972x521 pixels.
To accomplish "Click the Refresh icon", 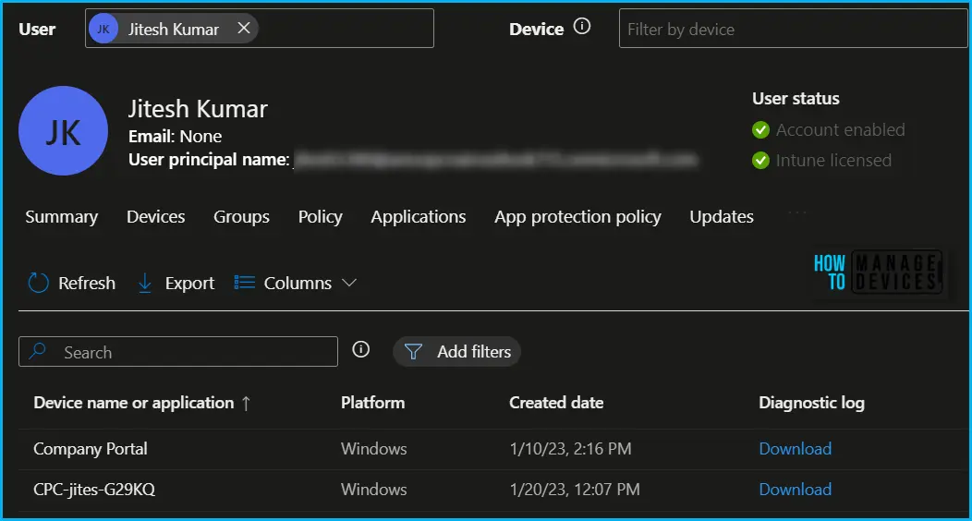I will [39, 283].
